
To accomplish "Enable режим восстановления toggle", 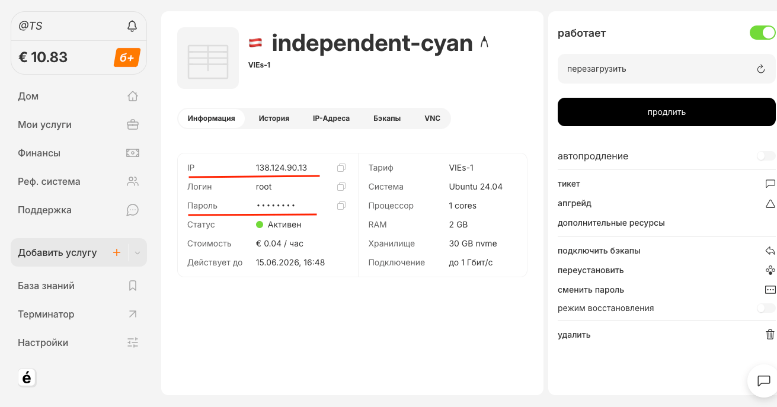I will [x=766, y=308].
